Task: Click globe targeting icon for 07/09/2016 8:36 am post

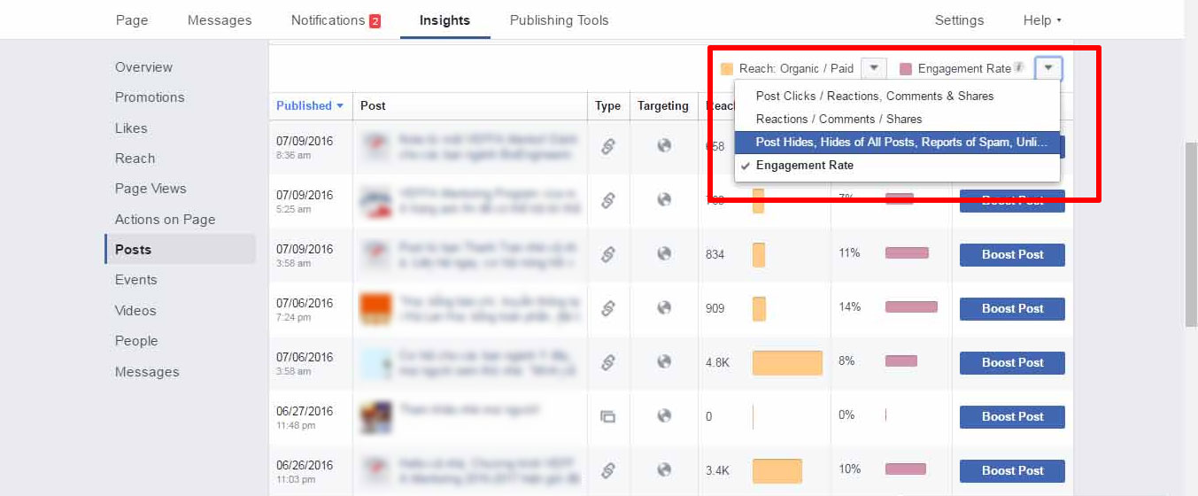Action: (x=663, y=146)
